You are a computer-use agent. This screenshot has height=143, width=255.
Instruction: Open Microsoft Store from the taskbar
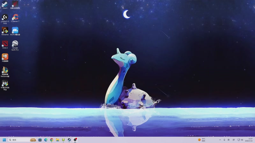tap(40, 140)
